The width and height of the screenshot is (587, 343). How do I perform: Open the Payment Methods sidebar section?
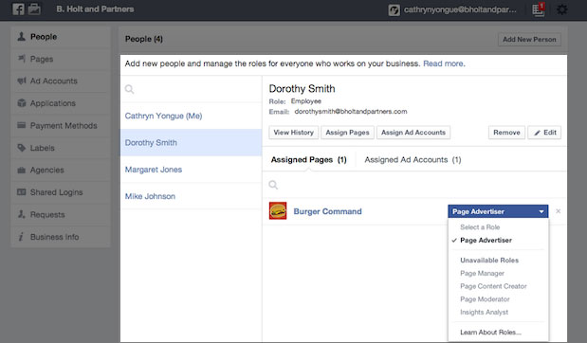[x=61, y=125]
